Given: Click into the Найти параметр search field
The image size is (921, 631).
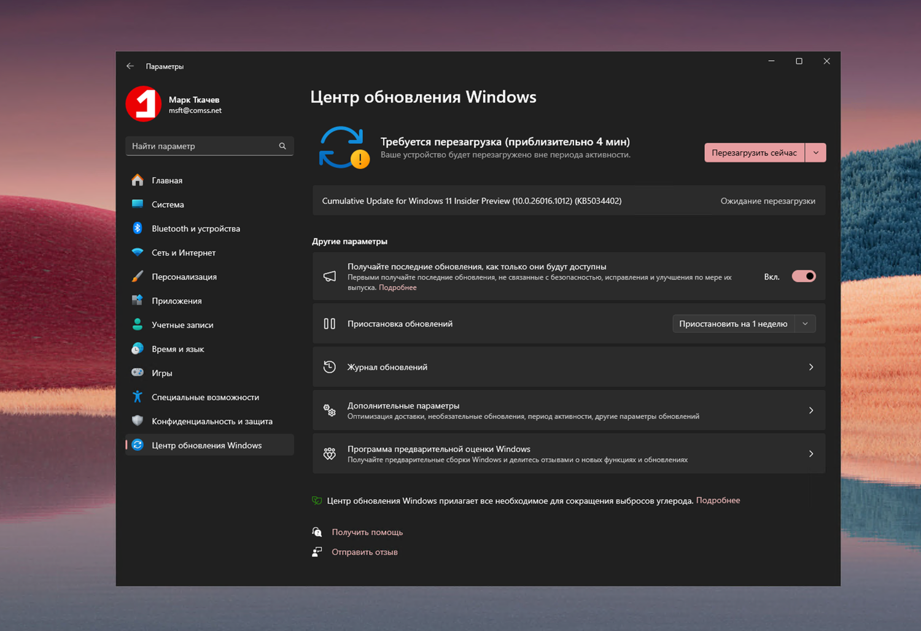Looking at the screenshot, I should [x=209, y=146].
